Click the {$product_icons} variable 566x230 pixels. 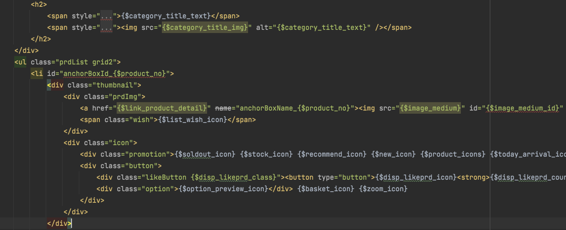[453, 154]
